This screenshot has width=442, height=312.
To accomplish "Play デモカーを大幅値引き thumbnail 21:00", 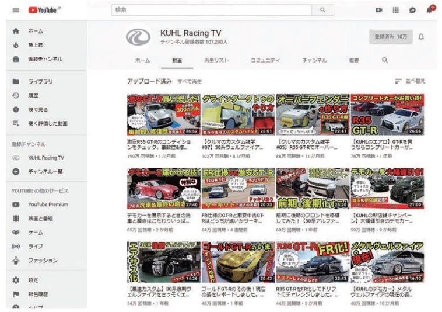I will click(387, 189).
